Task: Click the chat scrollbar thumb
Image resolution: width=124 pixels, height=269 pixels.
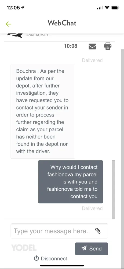Action: coord(113,189)
